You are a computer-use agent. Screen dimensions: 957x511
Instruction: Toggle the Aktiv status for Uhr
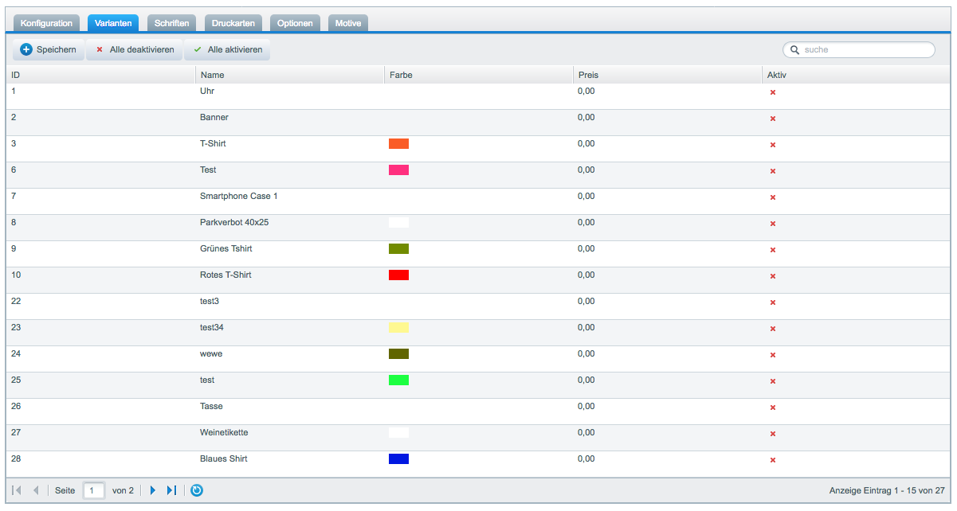click(x=772, y=92)
